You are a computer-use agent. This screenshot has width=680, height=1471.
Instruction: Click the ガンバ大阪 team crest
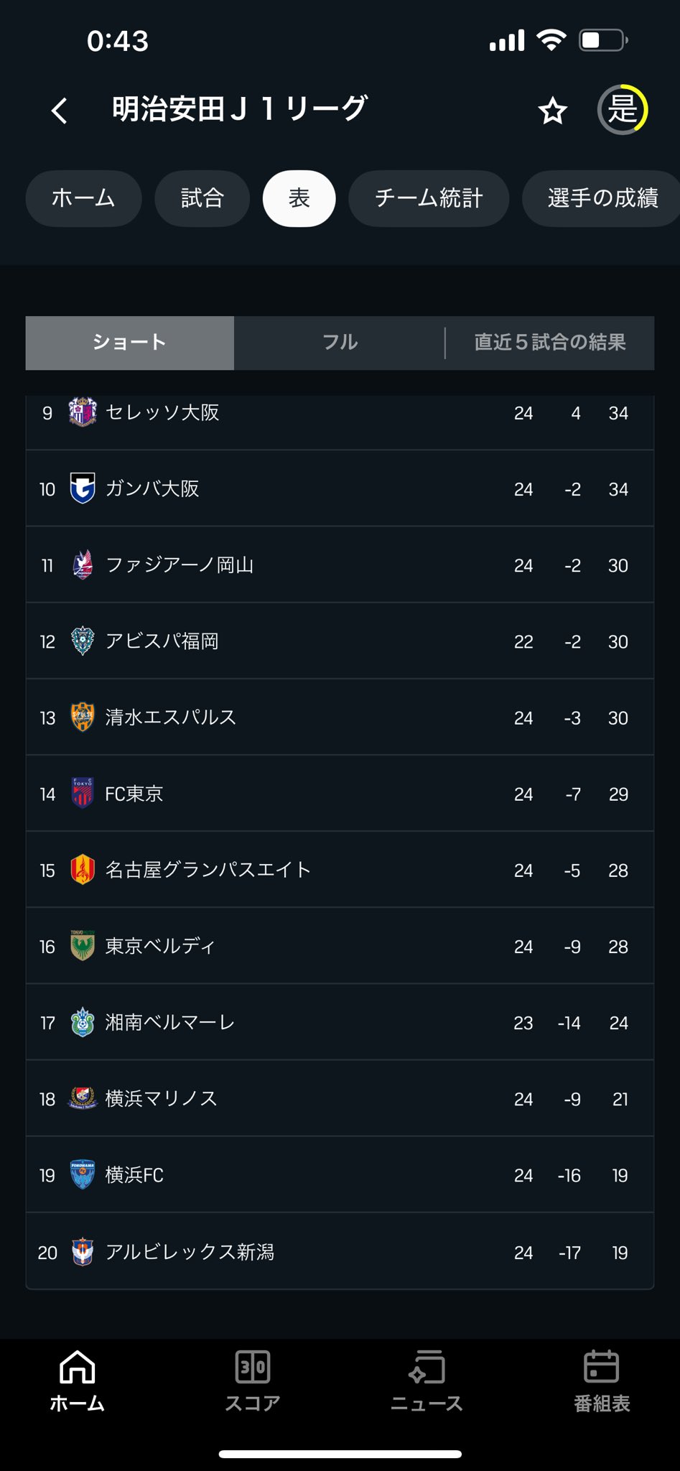pyautogui.click(x=83, y=488)
